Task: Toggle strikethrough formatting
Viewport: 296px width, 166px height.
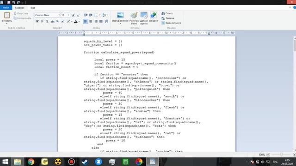Action: 52,22
